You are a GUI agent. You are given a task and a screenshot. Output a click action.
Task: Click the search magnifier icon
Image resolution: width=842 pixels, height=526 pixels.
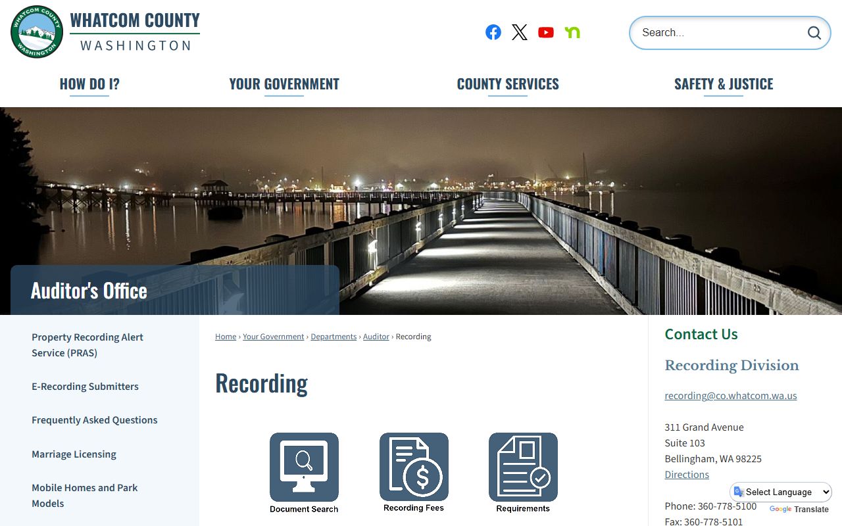(x=814, y=33)
